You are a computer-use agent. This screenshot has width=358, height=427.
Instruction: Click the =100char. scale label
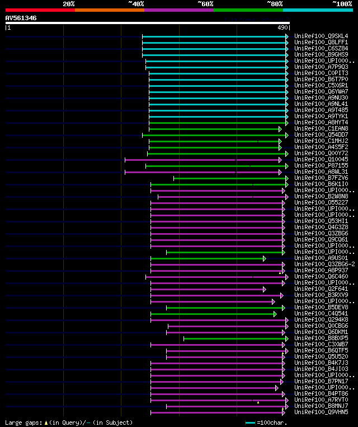click(272, 423)
